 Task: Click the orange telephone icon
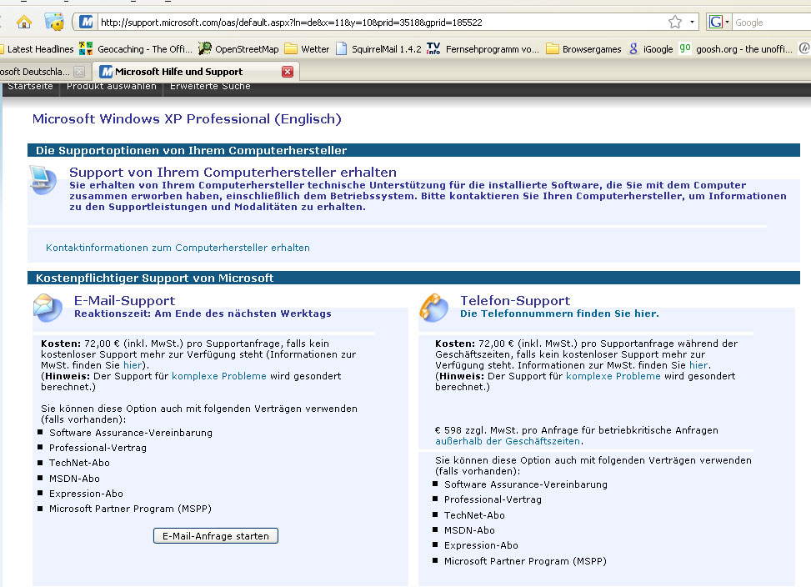pyautogui.click(x=433, y=307)
